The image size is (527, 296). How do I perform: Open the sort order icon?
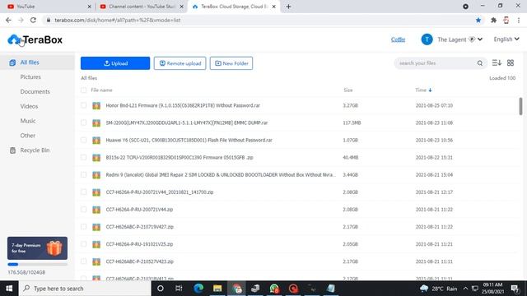497,62
